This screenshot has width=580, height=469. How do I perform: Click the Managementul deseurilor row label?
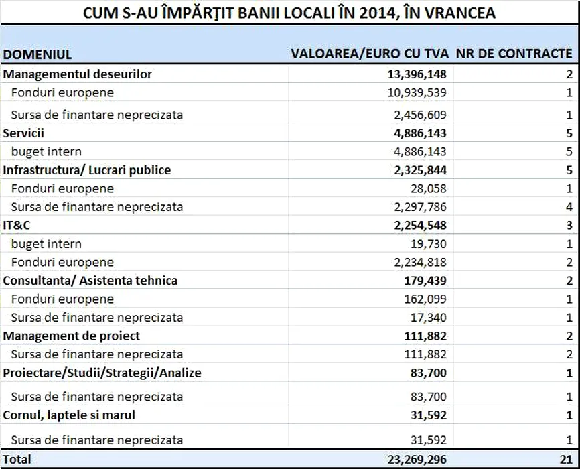point(78,74)
